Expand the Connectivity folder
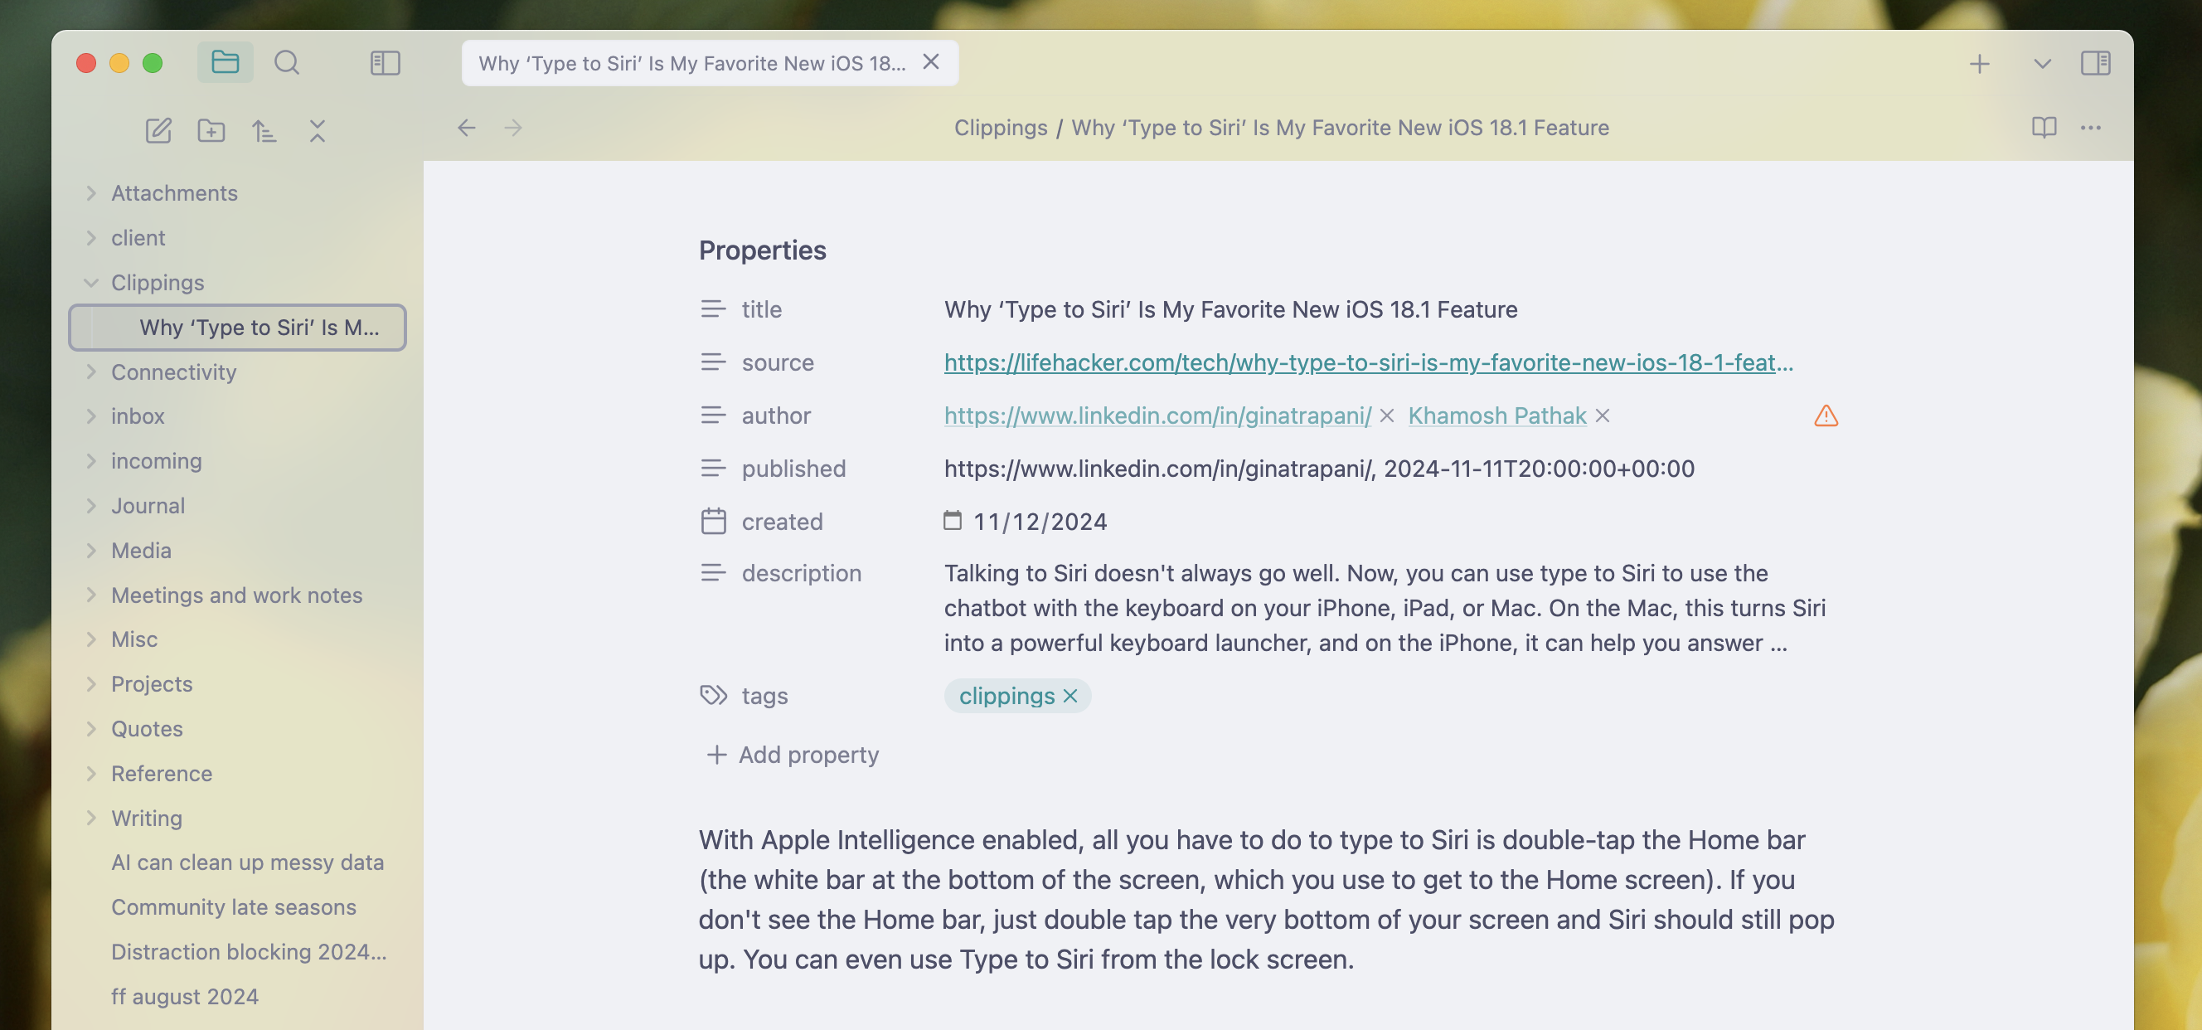The width and height of the screenshot is (2202, 1030). point(90,371)
